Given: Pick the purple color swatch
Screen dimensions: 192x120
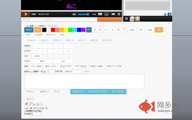Looking at the screenshot, I should pyautogui.click(x=83, y=30).
